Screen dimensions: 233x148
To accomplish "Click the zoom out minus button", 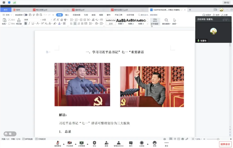I will tap(204, 139).
